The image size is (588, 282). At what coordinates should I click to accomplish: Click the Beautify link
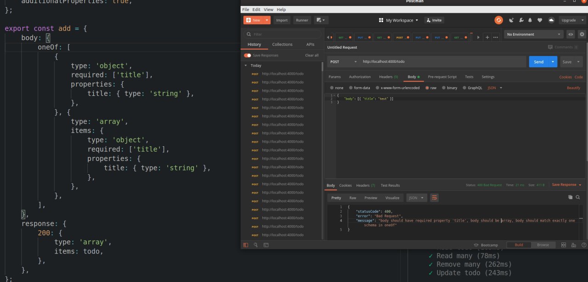point(573,88)
